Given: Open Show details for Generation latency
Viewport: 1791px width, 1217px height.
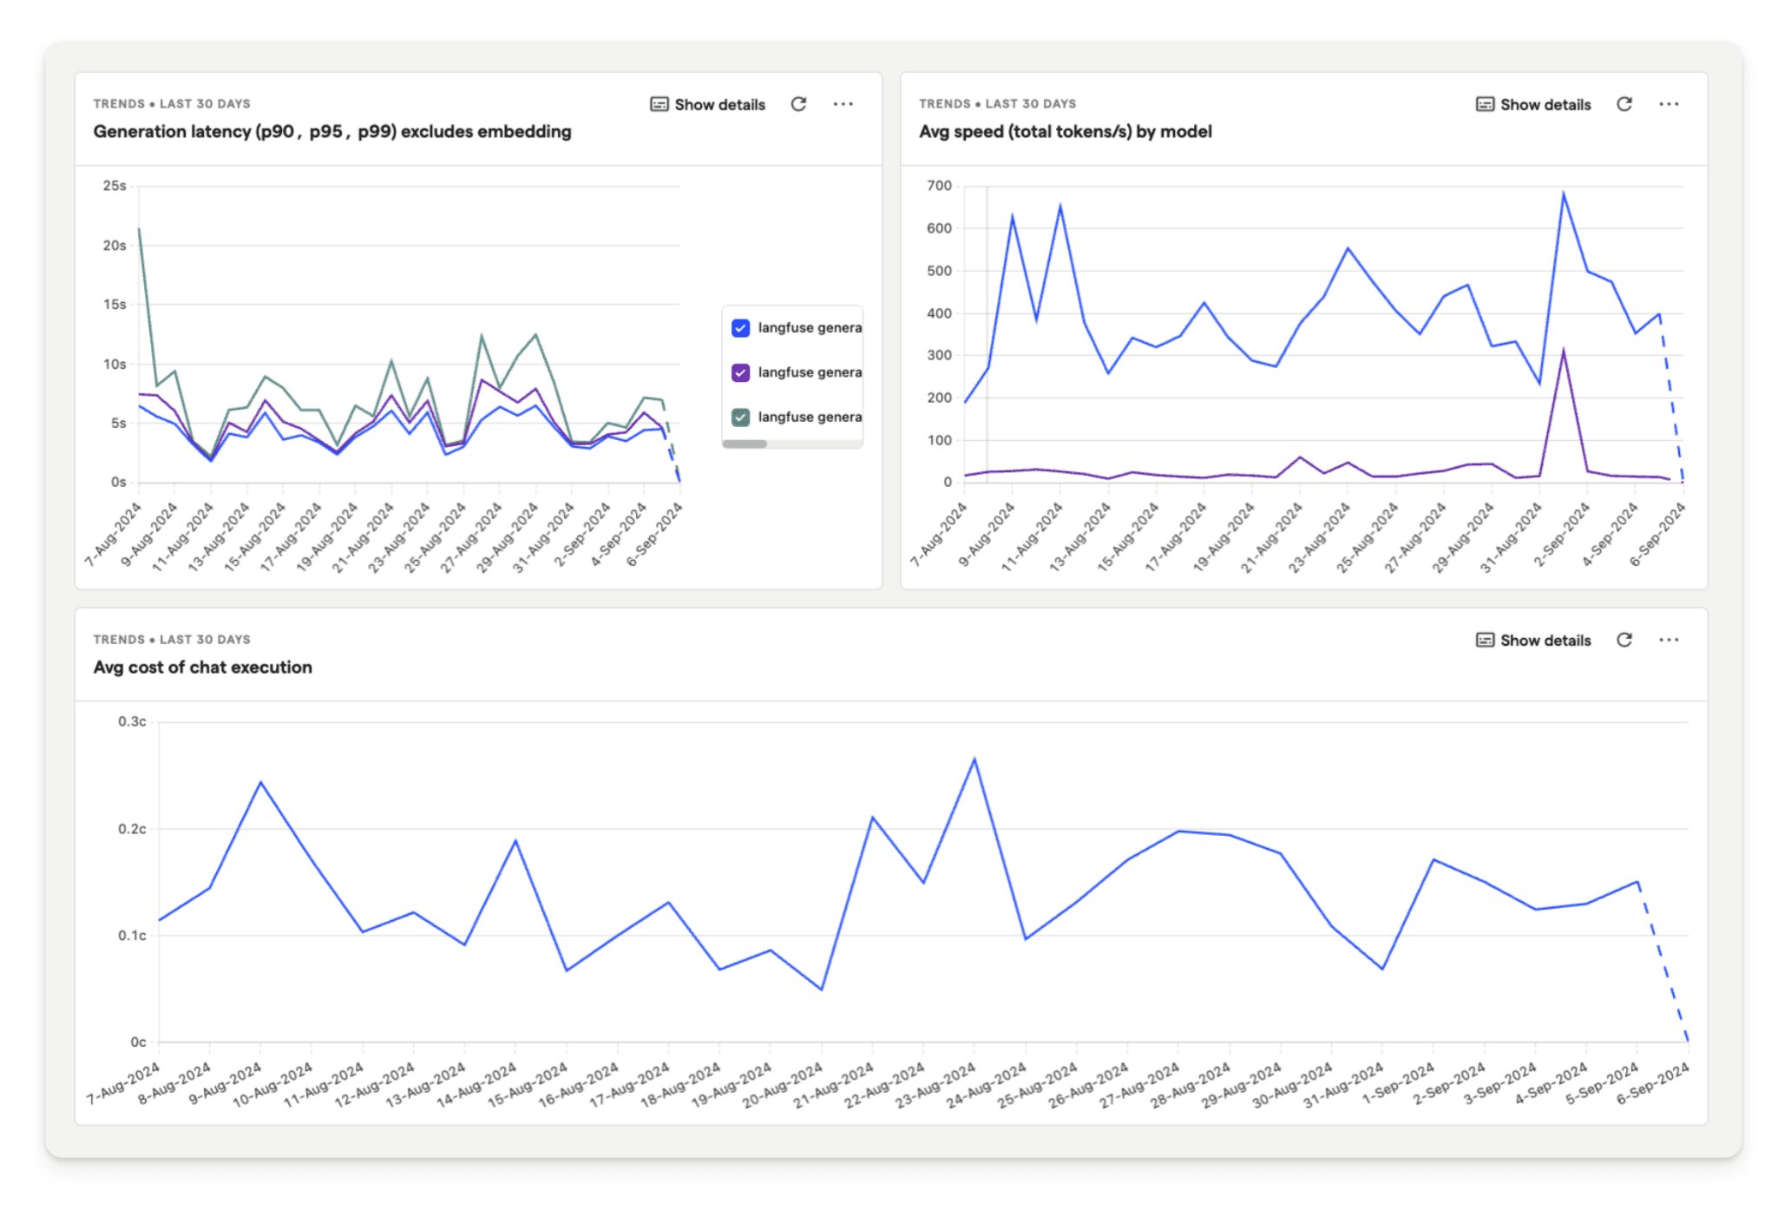Looking at the screenshot, I should click(719, 104).
